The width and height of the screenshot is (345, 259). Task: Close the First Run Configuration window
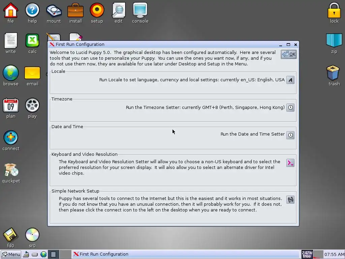(x=295, y=45)
